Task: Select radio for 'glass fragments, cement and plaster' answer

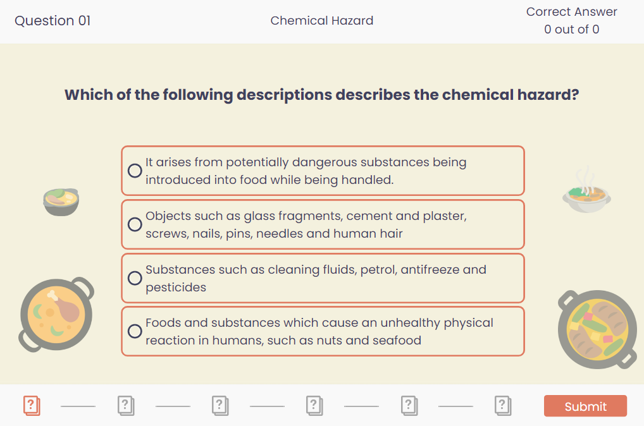Action: point(135,224)
